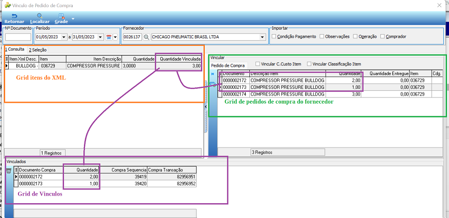Viewport: 449px width, 218px height.
Task: Check Vincular C.Custo Item
Action: [258, 64]
